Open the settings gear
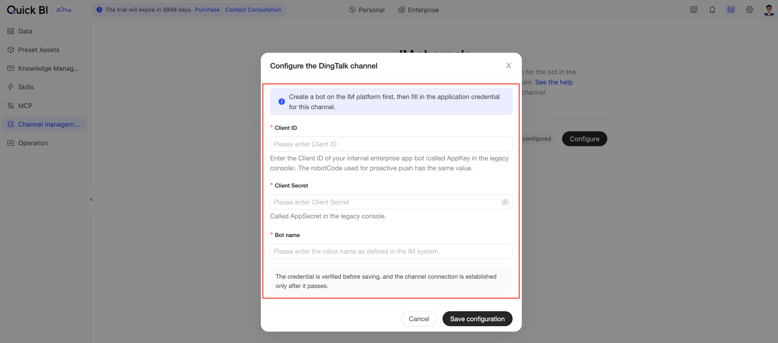 coord(750,10)
